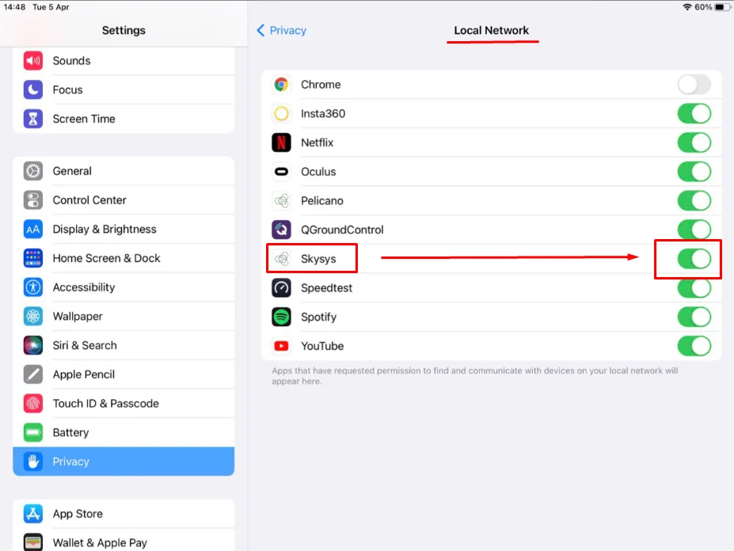This screenshot has height=551, width=734.
Task: Tap the Siri & Search icon
Action: coord(32,345)
